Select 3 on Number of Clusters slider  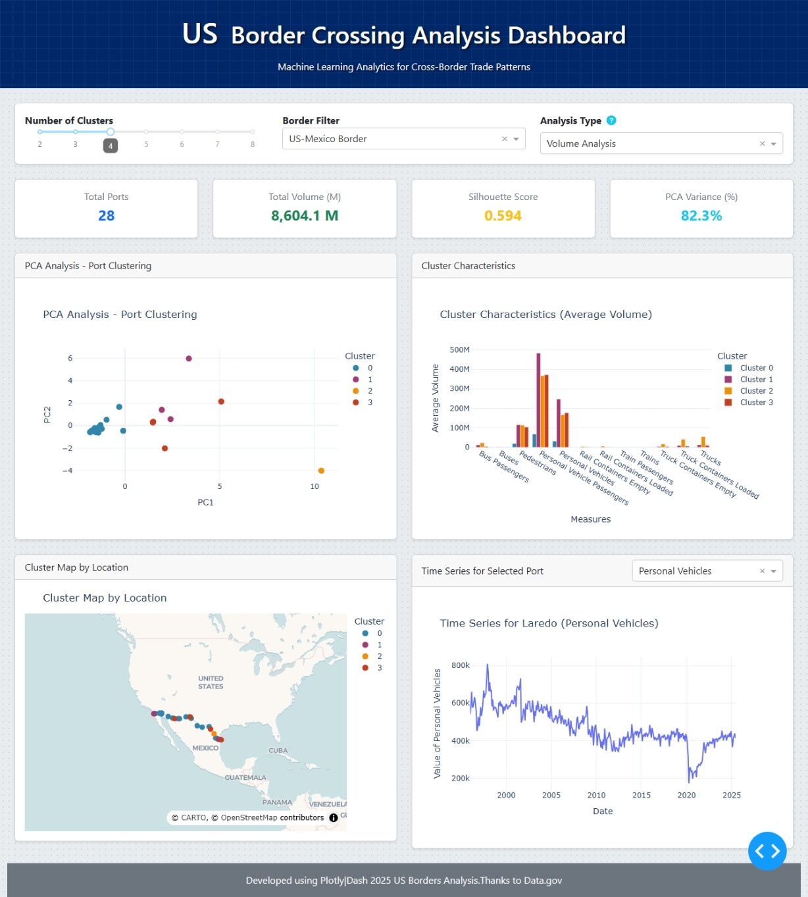[x=76, y=132]
